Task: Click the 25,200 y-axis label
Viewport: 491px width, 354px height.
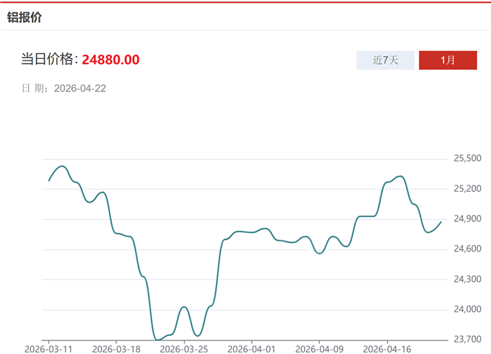Action: pyautogui.click(x=467, y=189)
